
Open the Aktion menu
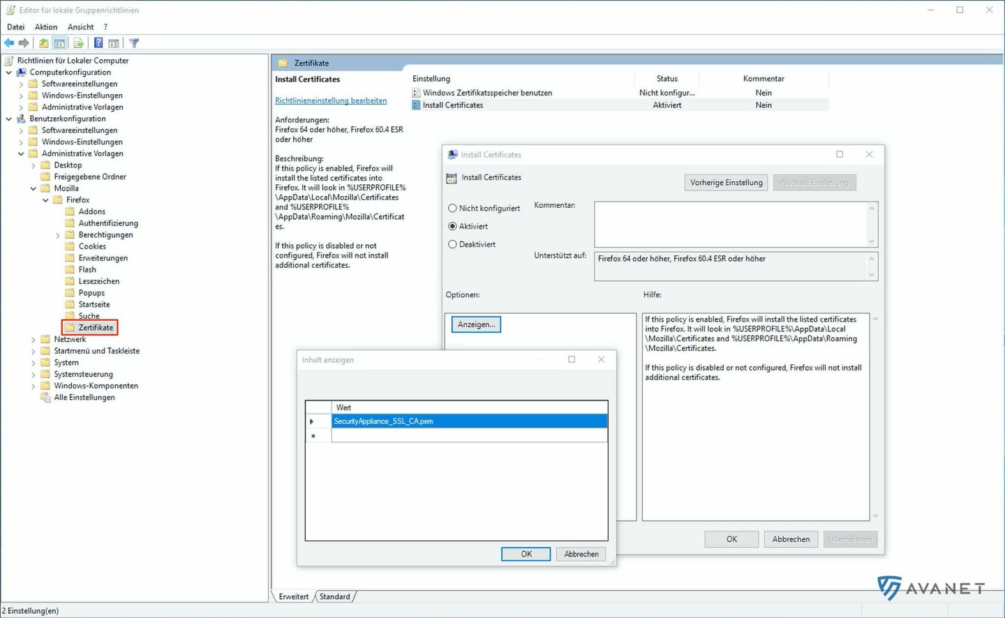tap(46, 27)
